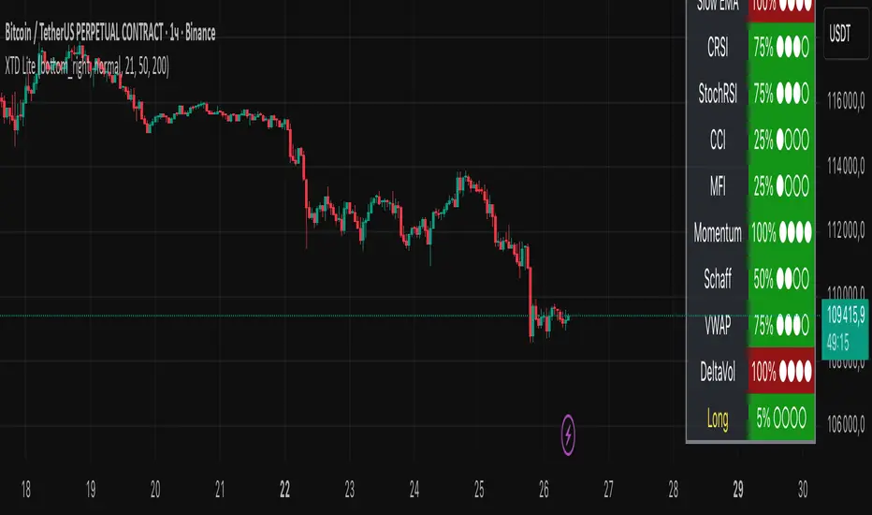Click the CRSI row label
Viewport: 872px width, 515px height.
717,43
